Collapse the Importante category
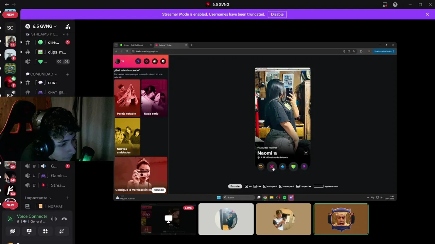Image resolution: width=435 pixels, height=244 pixels. coord(38,198)
